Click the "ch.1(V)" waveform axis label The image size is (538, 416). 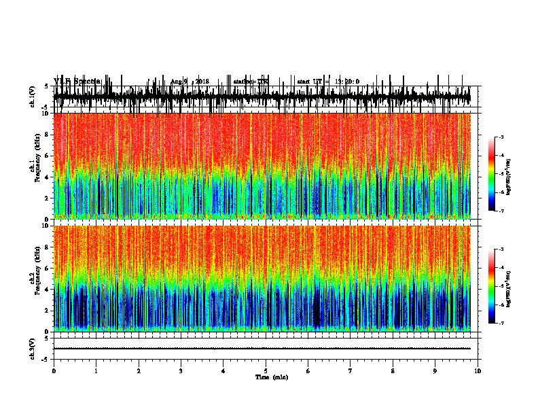tap(32, 97)
